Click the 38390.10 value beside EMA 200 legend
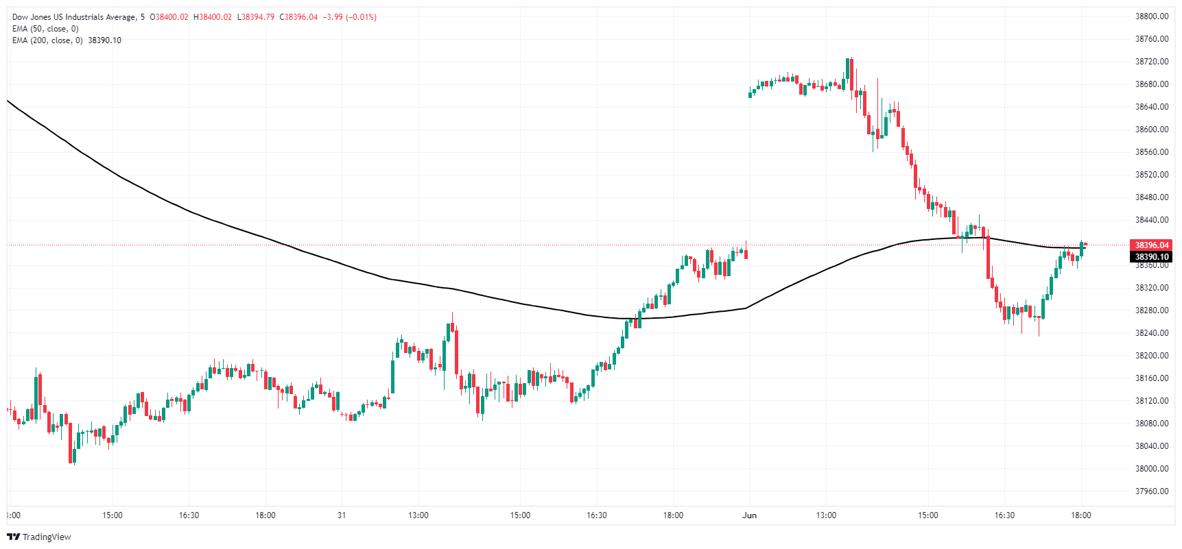 coord(104,40)
